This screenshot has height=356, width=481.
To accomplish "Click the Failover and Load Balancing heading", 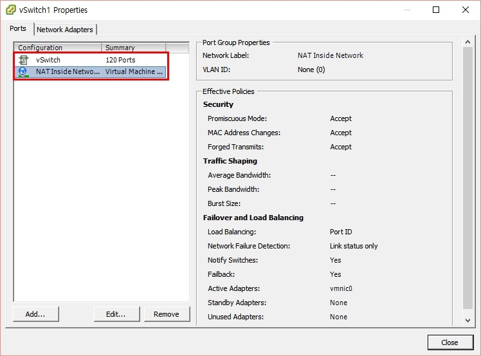I will tap(253, 218).
